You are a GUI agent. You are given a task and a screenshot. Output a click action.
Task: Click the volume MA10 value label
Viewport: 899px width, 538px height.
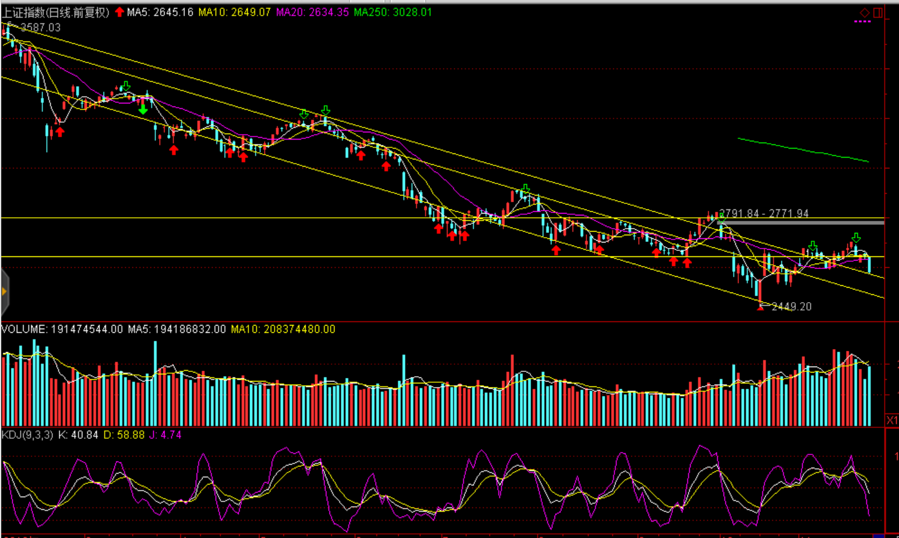coord(283,329)
